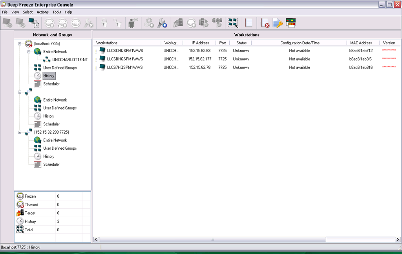Click the key icon in the toolbar
The image size is (402, 254).
pyautogui.click(x=278, y=23)
